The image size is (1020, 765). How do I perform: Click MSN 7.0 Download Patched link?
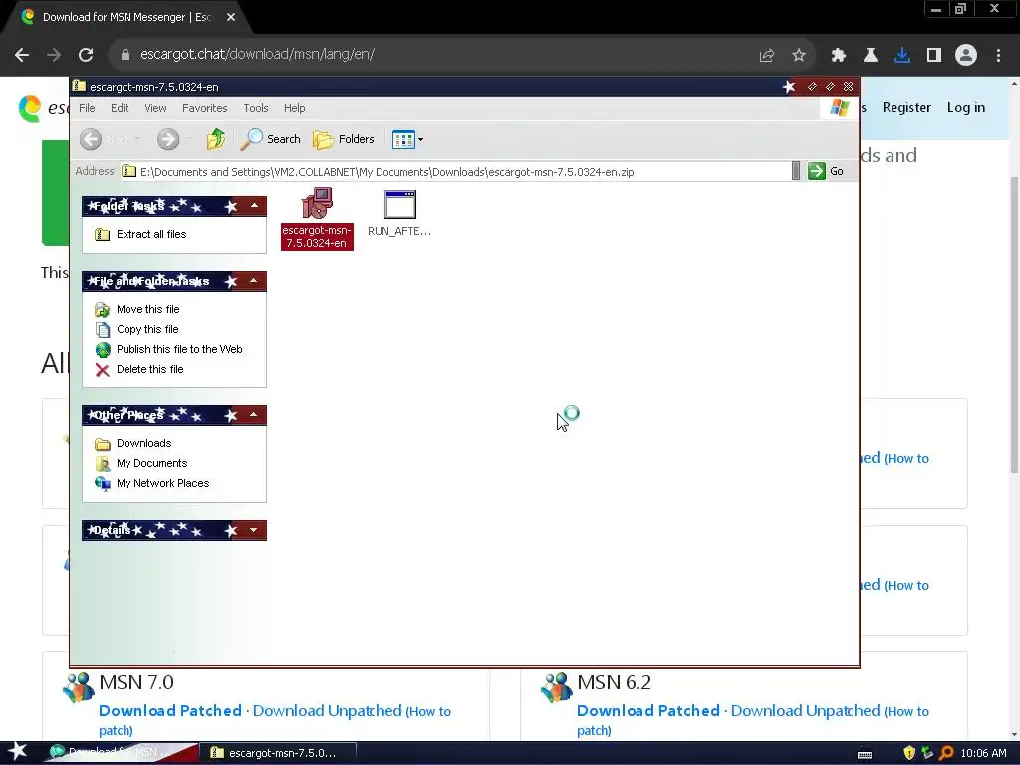click(170, 711)
